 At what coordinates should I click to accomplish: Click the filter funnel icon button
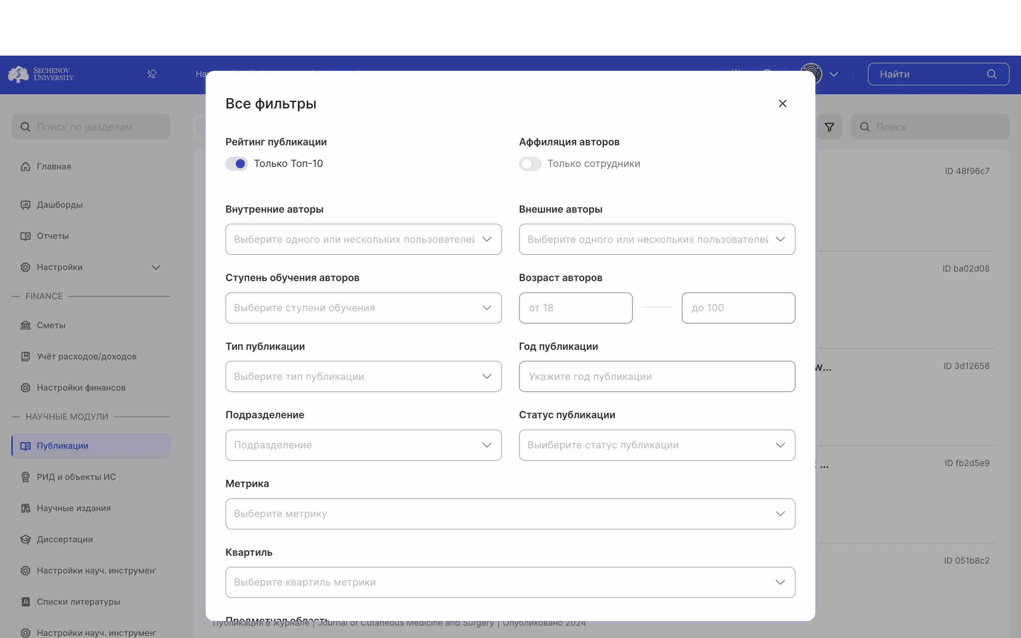click(x=829, y=127)
